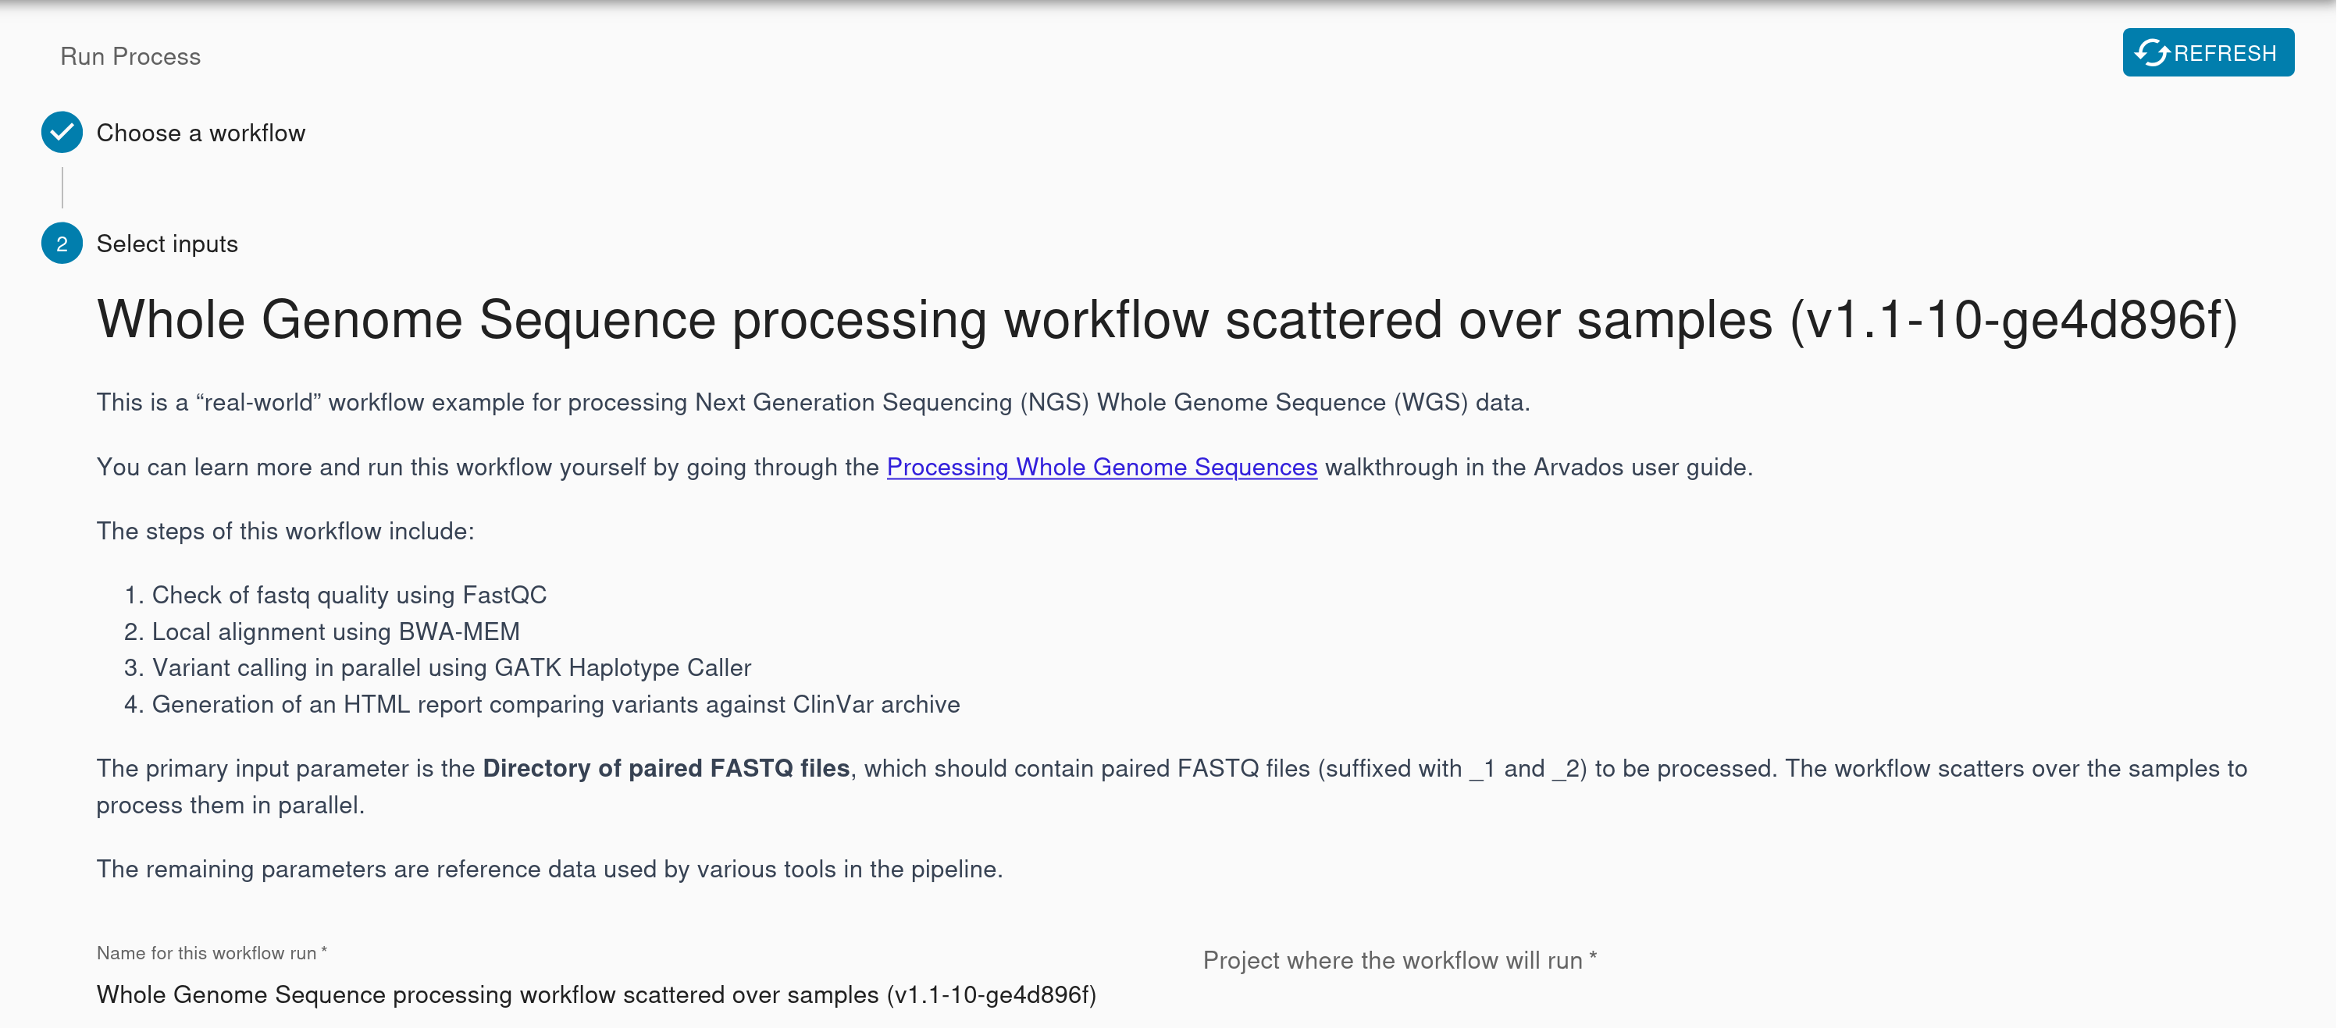Screen dimensions: 2337x1028
Task: Click the FastQC quality check list item
Action: (348, 595)
